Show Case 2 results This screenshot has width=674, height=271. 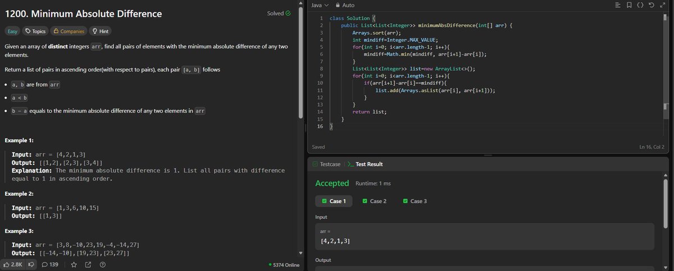pyautogui.click(x=375, y=201)
